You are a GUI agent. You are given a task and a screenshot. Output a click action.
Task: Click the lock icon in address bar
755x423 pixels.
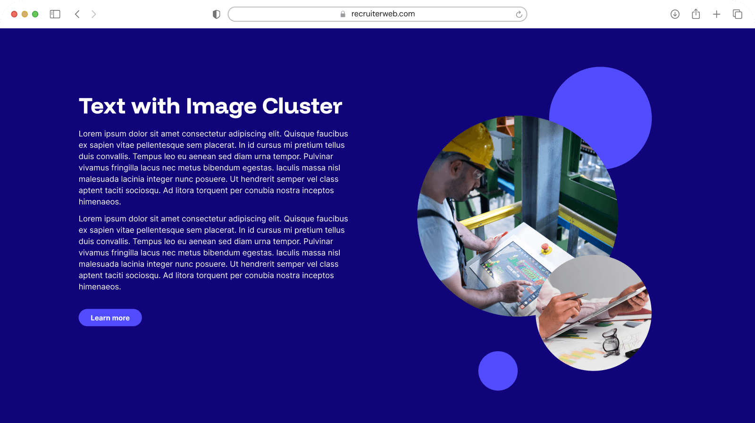pyautogui.click(x=343, y=14)
